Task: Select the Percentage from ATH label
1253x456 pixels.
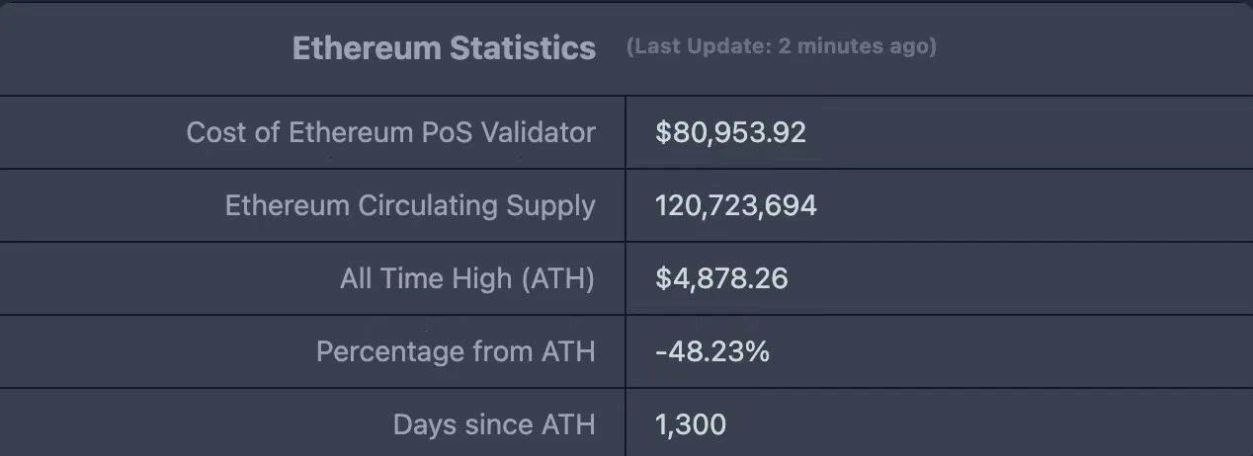Action: [x=456, y=351]
